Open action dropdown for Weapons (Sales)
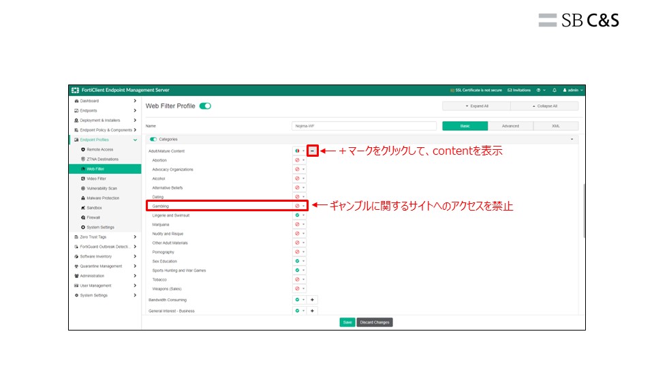Viewport: 654px width, 368px height. [x=300, y=289]
